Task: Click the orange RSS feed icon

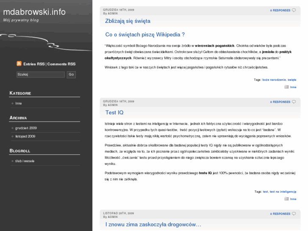Action: click(x=19, y=64)
